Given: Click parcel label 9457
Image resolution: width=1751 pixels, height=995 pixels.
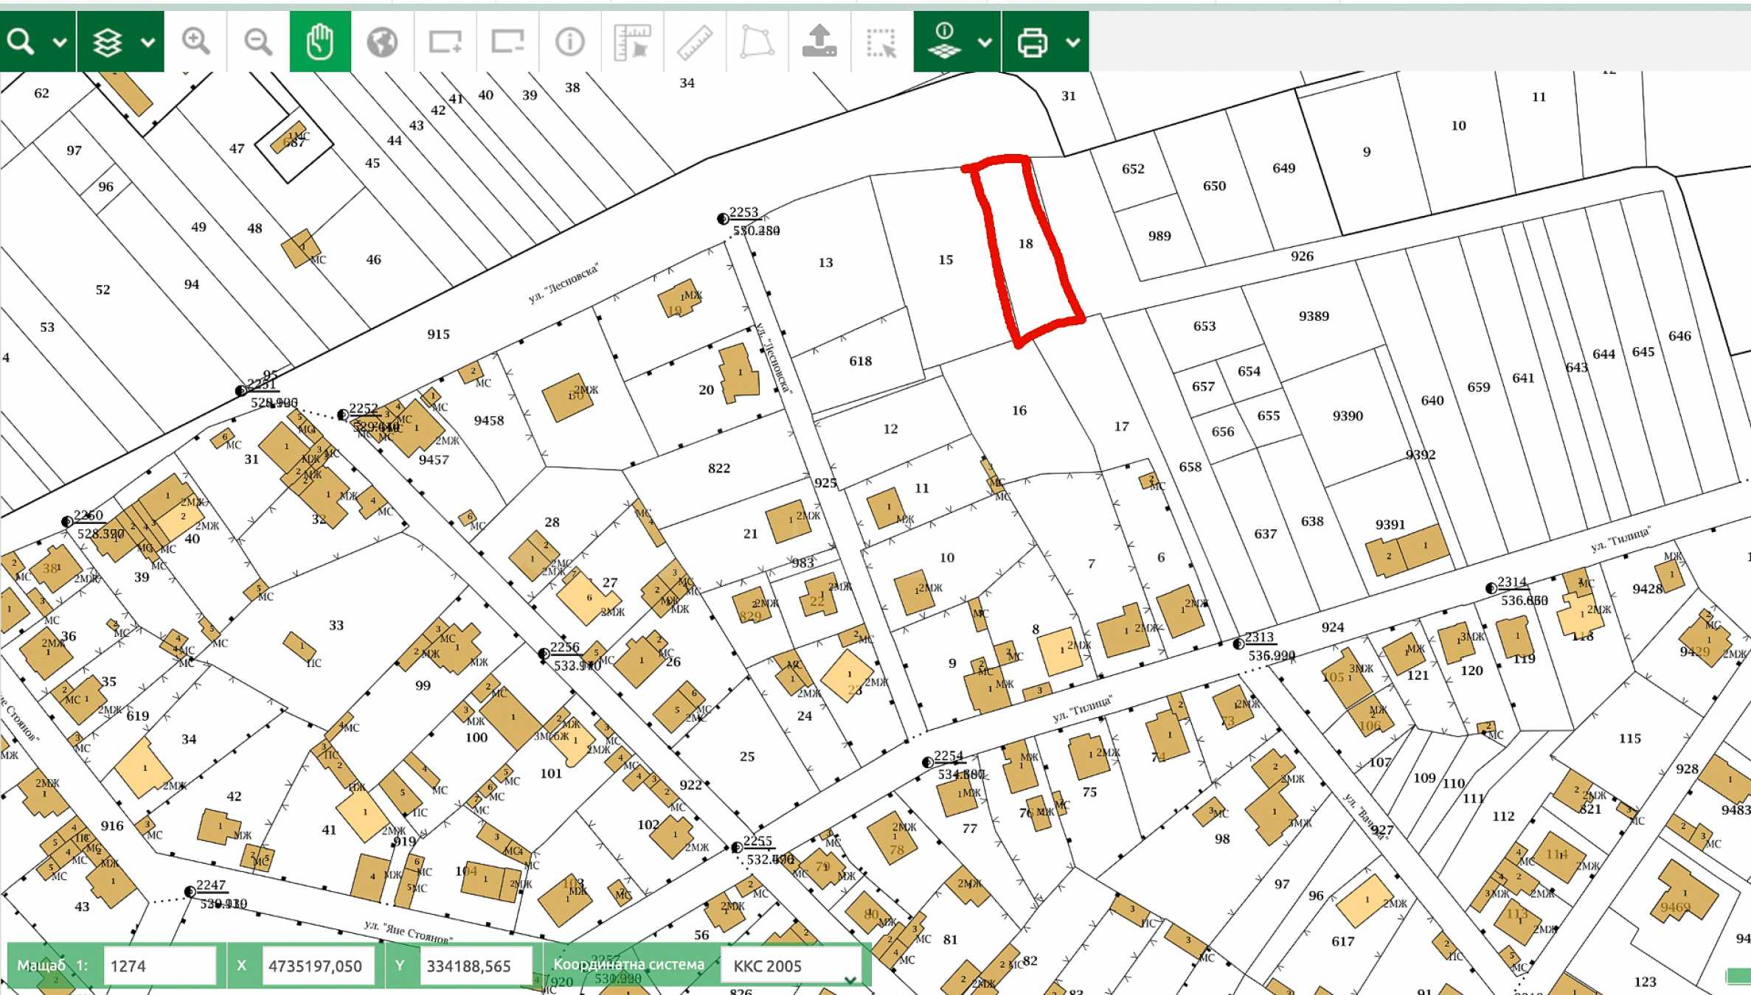Looking at the screenshot, I should pyautogui.click(x=434, y=460).
